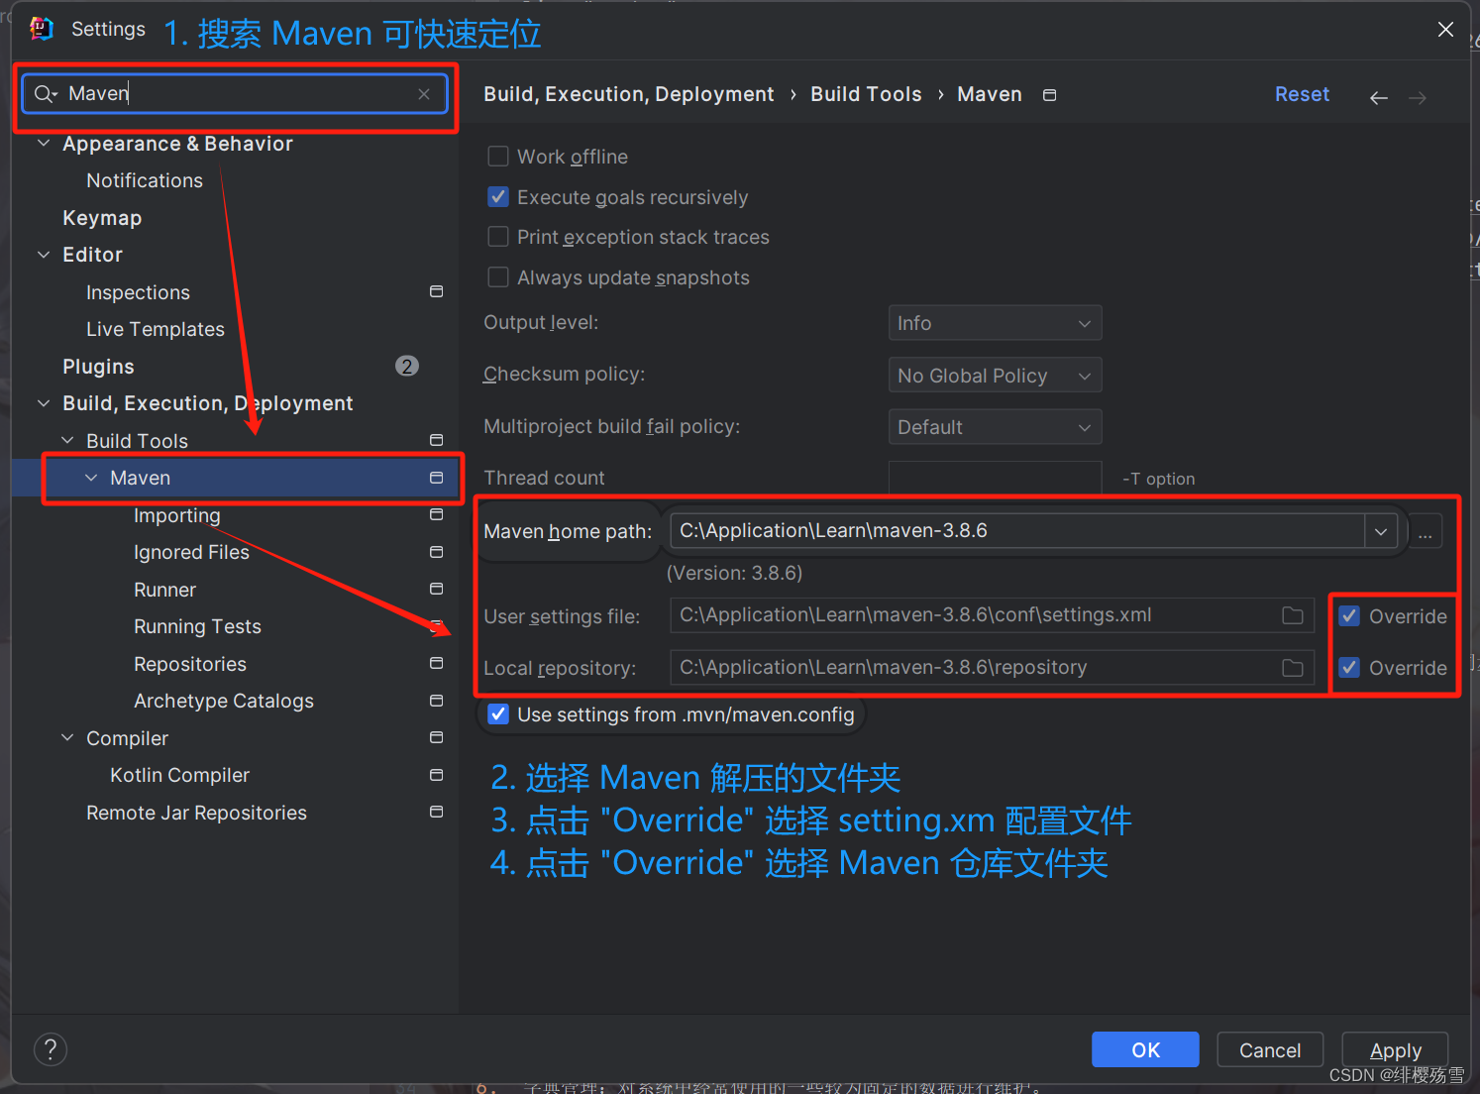The width and height of the screenshot is (1480, 1094).
Task: Collapse the Compiler tree node
Action: pyautogui.click(x=67, y=737)
